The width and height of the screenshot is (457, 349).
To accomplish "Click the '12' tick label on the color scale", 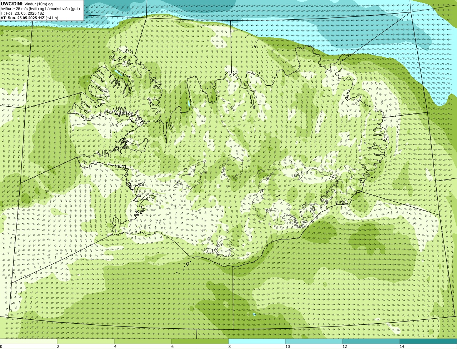I will [x=345, y=347].
